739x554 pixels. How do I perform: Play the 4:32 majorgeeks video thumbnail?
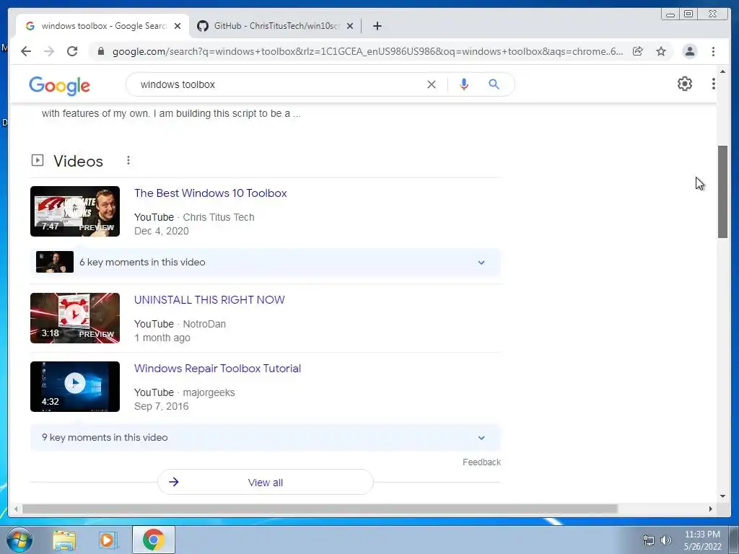tap(75, 387)
